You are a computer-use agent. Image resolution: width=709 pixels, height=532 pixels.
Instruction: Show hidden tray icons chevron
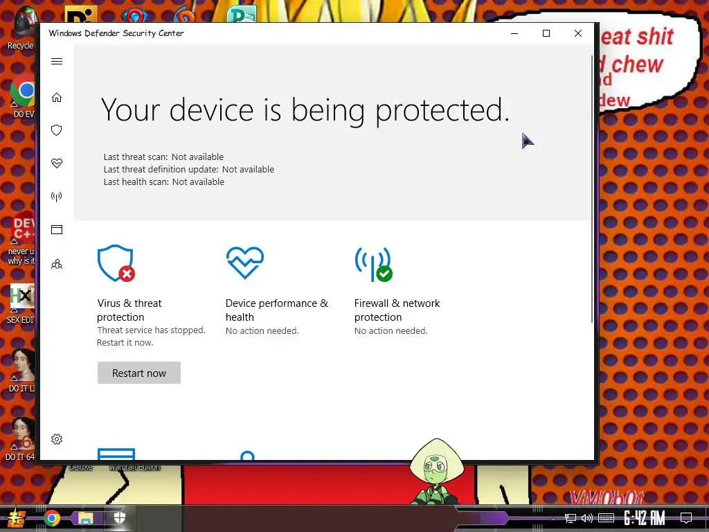coord(553,518)
